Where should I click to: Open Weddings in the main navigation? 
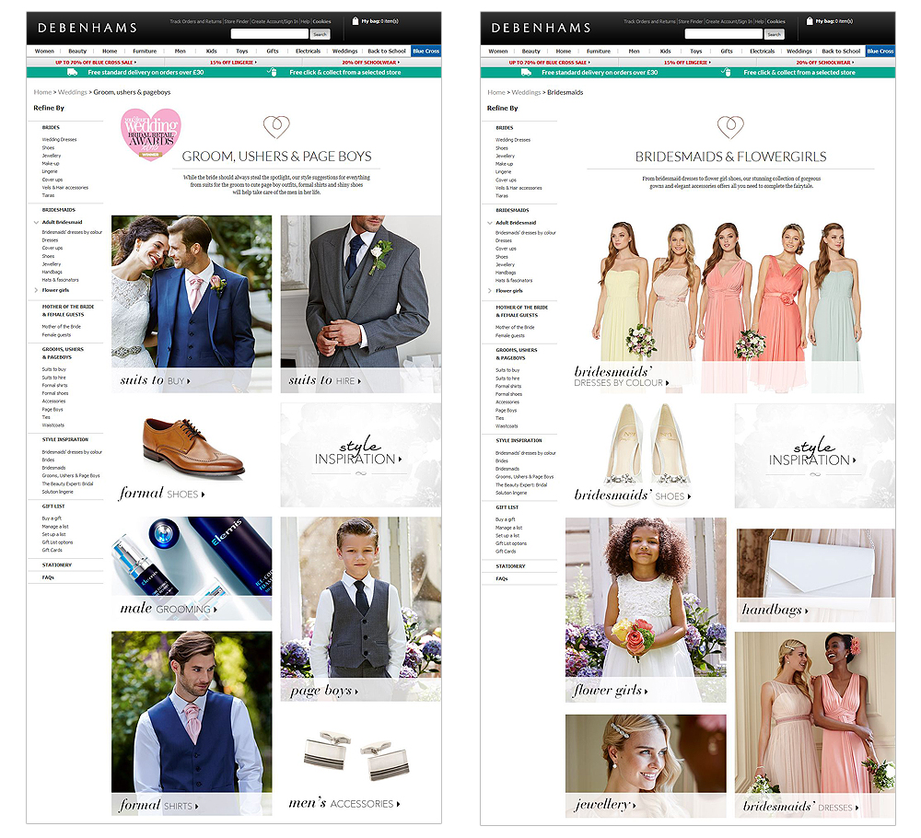point(345,51)
